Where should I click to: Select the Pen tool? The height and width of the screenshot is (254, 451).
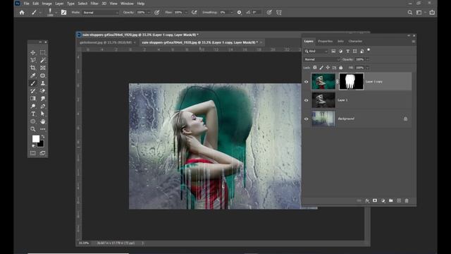pos(42,107)
